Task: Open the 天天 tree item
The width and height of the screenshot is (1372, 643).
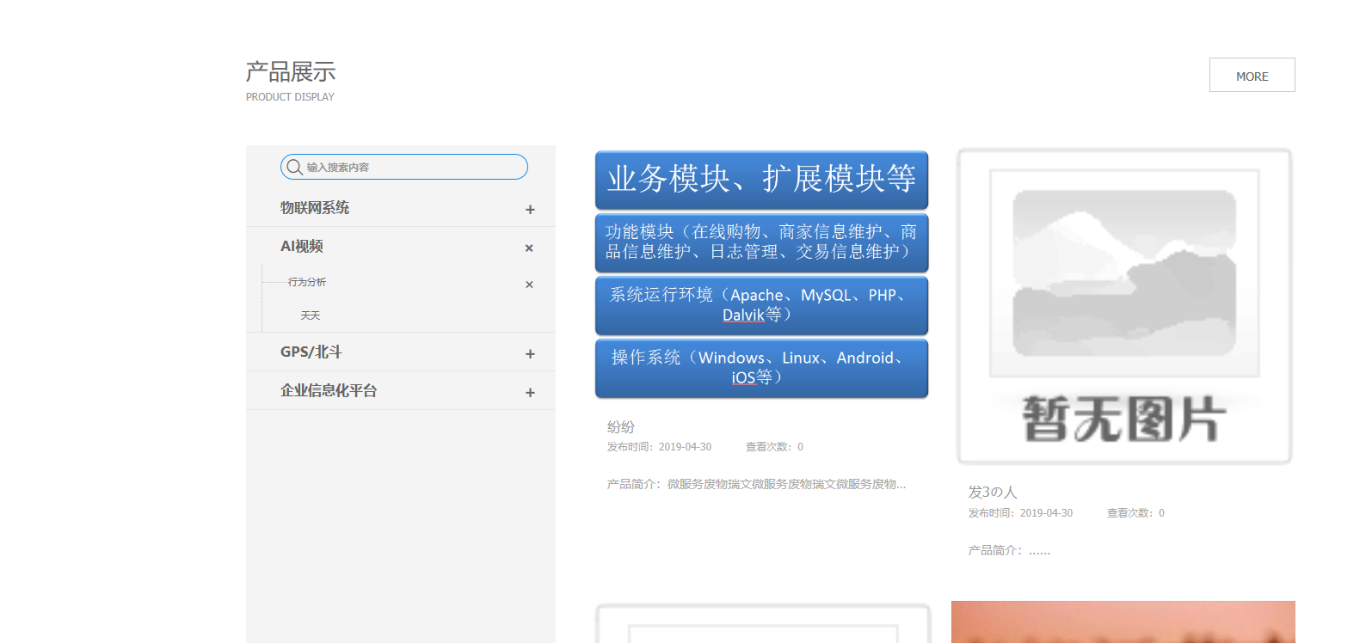Action: [x=311, y=315]
